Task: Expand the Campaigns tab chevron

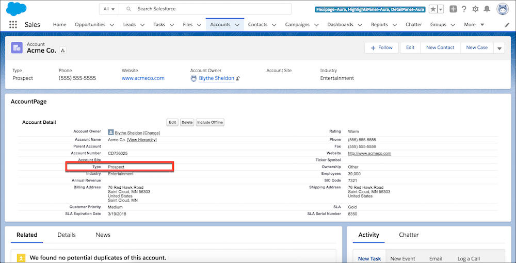Action: [x=316, y=25]
